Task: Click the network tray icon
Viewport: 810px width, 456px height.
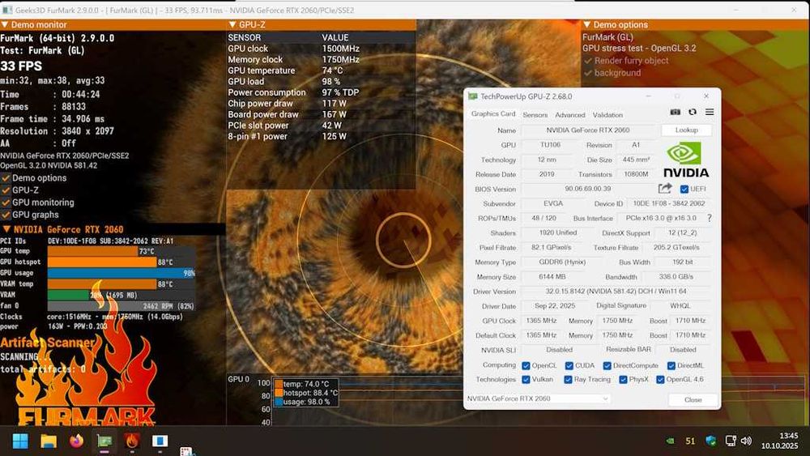Action: 731,441
